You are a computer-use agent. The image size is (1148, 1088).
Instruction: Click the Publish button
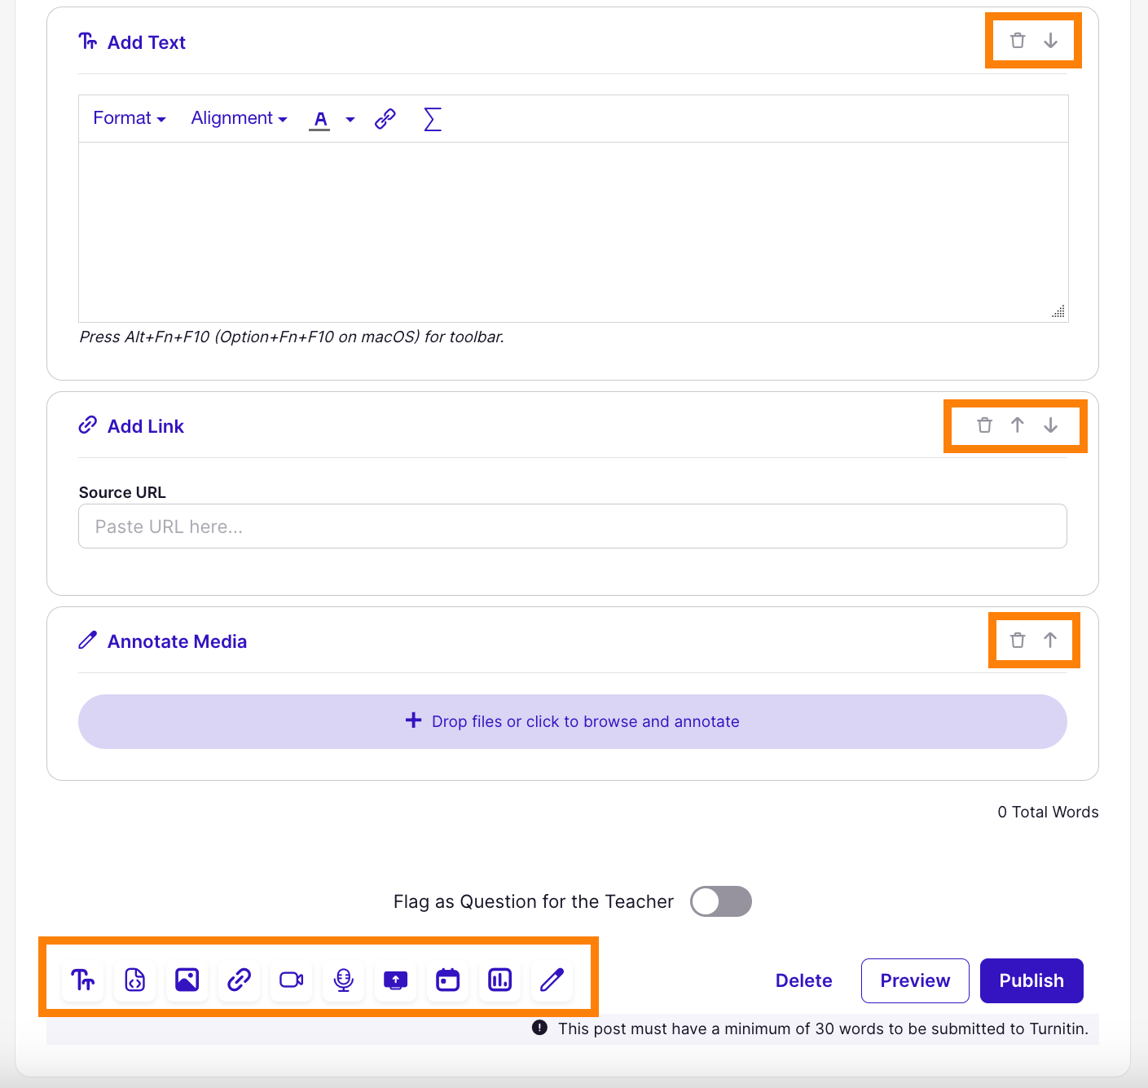[1031, 980]
